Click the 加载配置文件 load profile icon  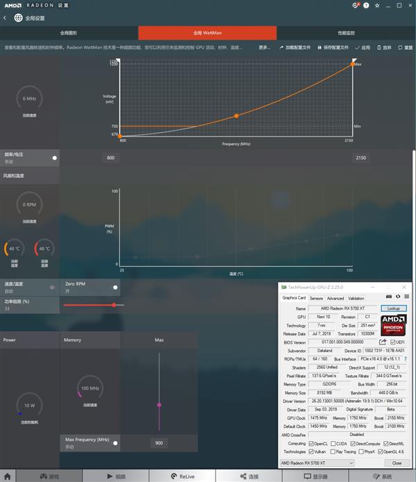point(281,48)
